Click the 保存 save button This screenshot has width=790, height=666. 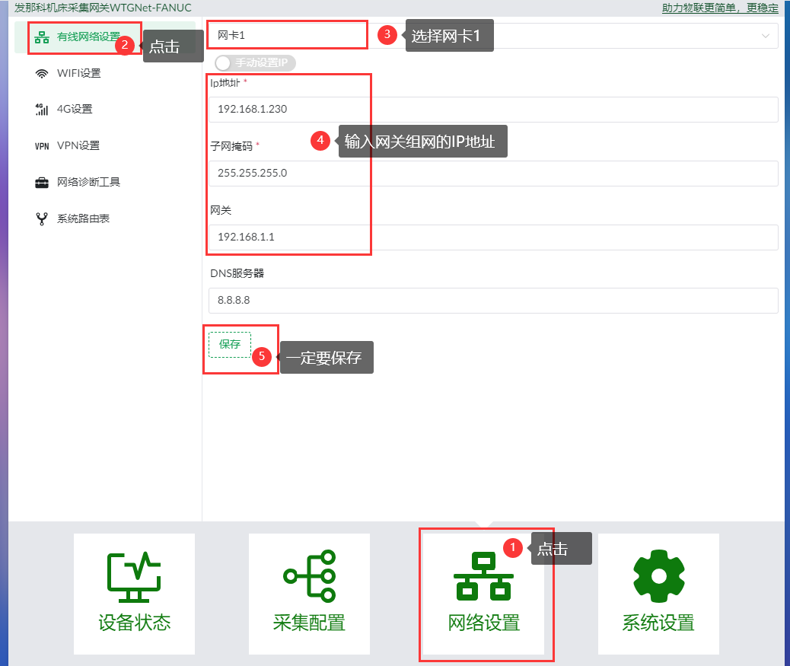coord(230,345)
